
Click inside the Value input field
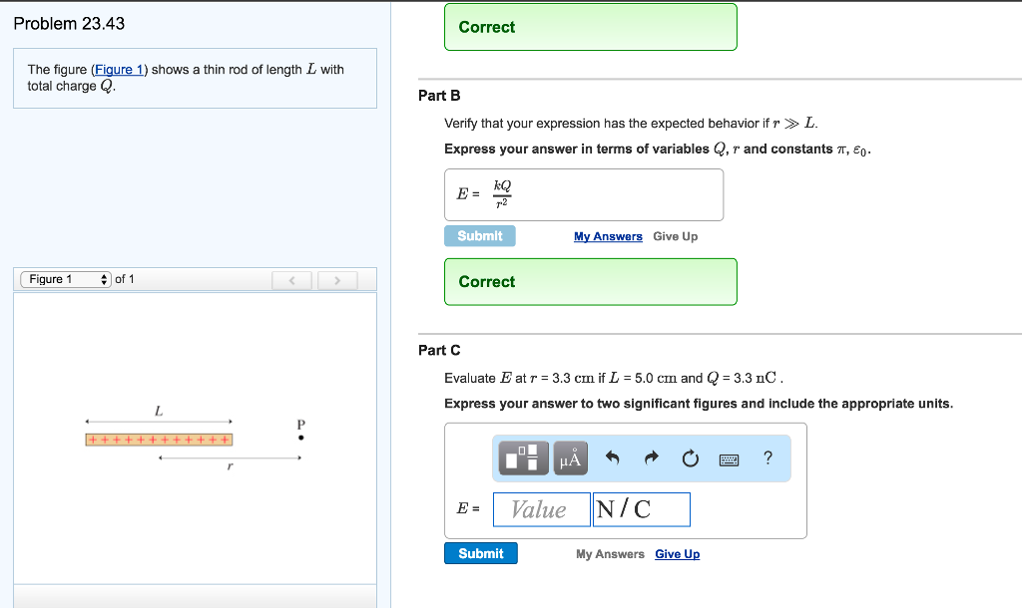pyautogui.click(x=541, y=509)
